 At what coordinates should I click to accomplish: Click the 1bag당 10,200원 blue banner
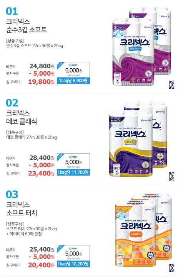pyautogui.click(x=73, y=264)
